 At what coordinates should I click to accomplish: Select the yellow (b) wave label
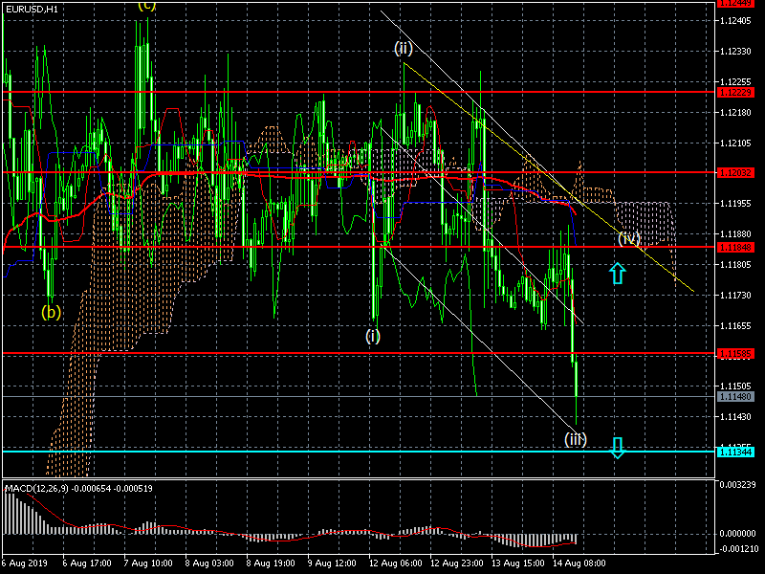(x=50, y=311)
